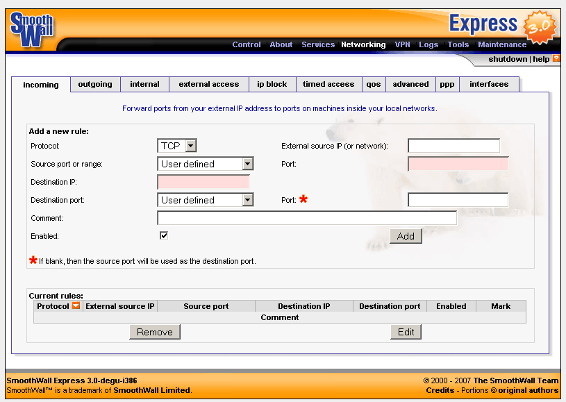Click the source Port input field

pos(458,164)
